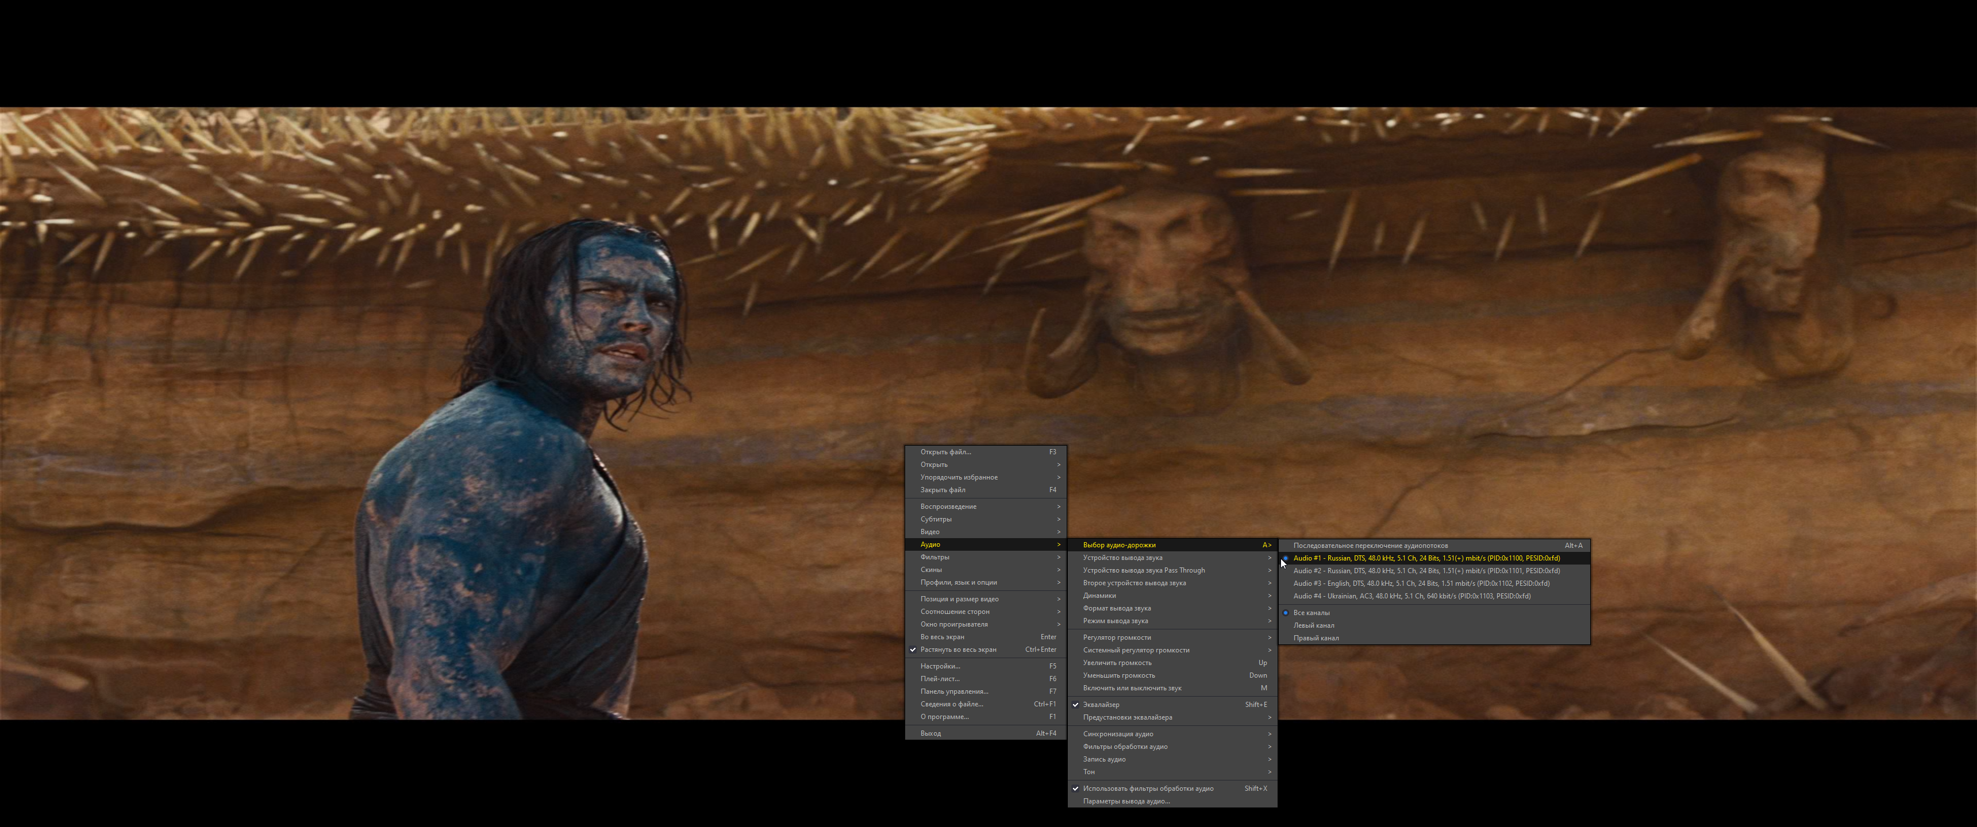Click 'Выбор аудио-дорожки' submenu item

pyautogui.click(x=1172, y=544)
